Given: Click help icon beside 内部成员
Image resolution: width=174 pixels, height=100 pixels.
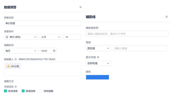Looking at the screenshot, I should click(x=16, y=87).
